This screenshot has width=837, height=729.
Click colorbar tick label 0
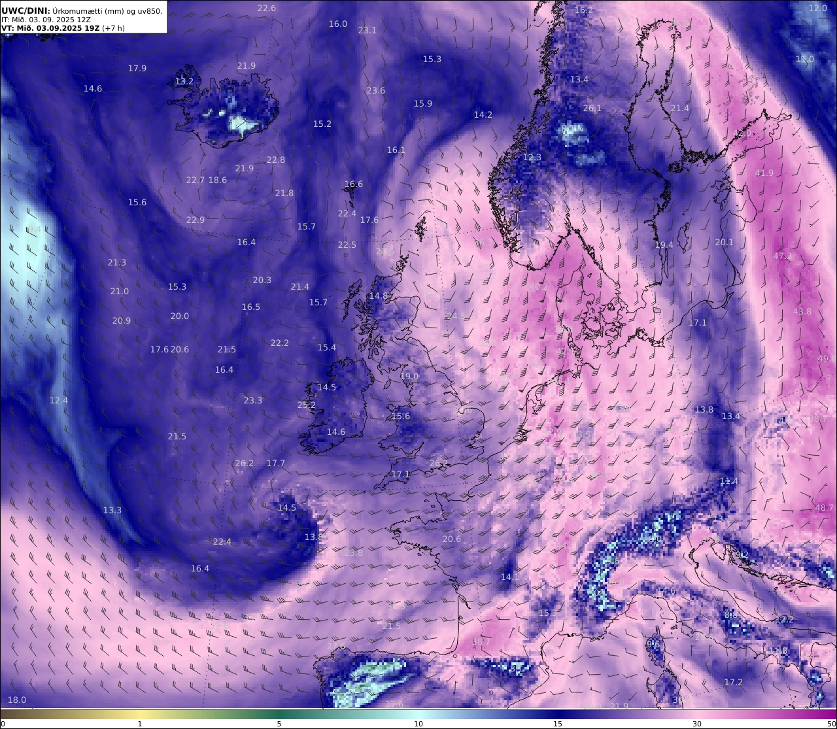(x=3, y=724)
